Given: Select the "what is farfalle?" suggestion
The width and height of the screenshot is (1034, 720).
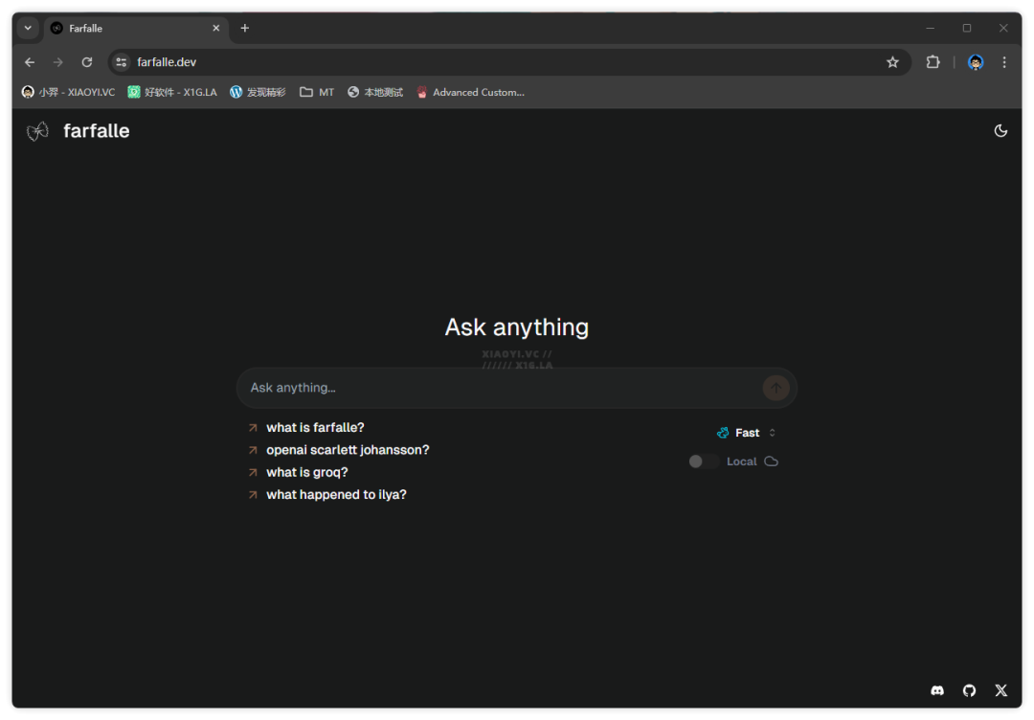Looking at the screenshot, I should click(315, 428).
